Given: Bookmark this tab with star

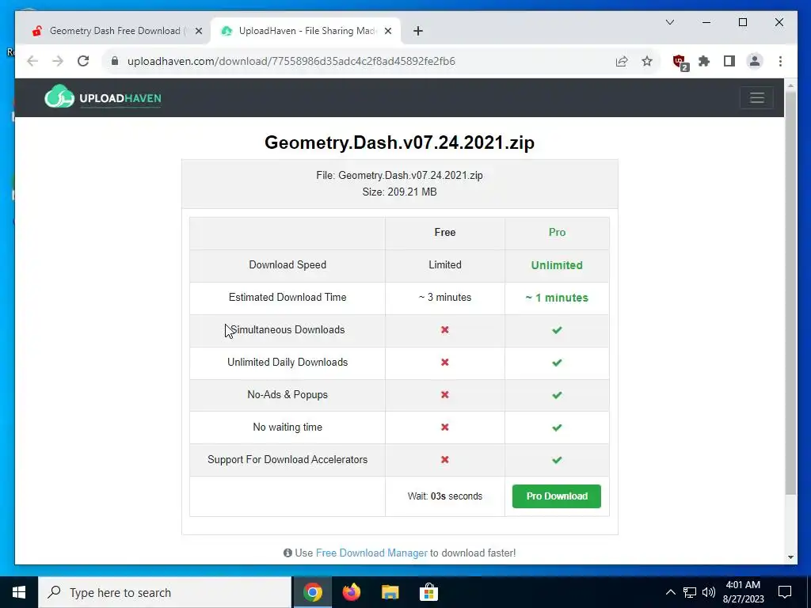Looking at the screenshot, I should [x=647, y=61].
